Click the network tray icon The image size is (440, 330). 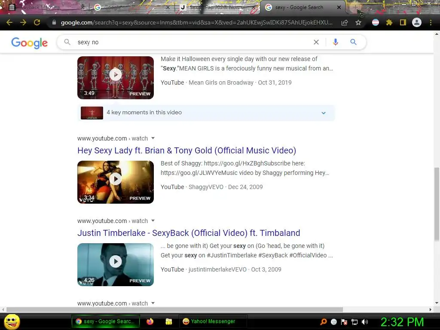[x=354, y=322]
